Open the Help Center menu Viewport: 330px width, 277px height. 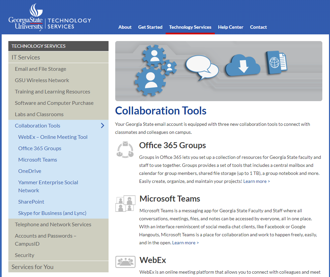point(231,27)
